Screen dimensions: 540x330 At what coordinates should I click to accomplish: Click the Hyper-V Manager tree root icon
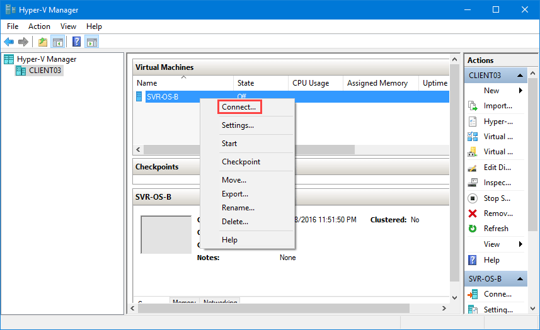[x=9, y=59]
